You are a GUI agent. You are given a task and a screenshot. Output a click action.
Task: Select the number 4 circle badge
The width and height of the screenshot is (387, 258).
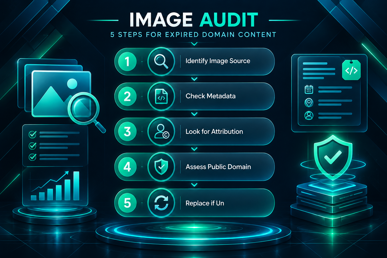click(127, 167)
